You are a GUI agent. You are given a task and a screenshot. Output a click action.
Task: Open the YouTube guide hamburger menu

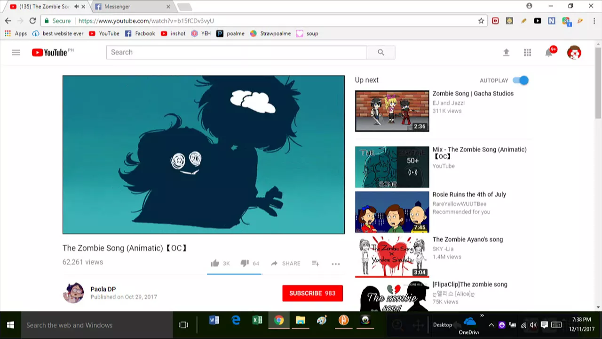16,52
